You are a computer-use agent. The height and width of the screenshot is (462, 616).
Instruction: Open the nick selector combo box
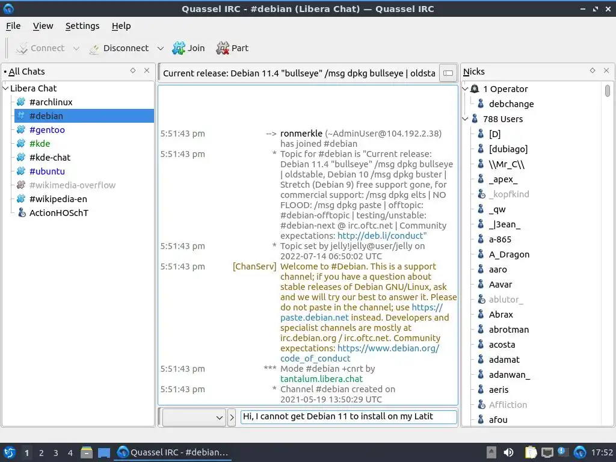(194, 417)
